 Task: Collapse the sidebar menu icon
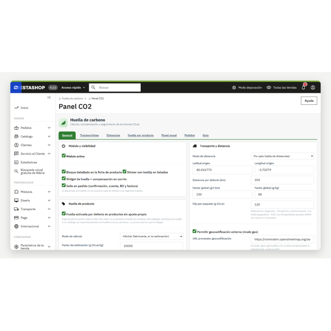(49, 97)
